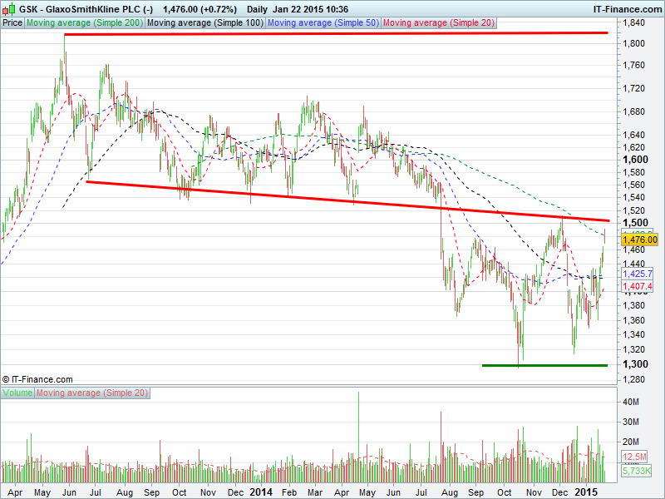This screenshot has height=499, width=665.
Task: Click the 20M volume axis label
Action: 631,442
